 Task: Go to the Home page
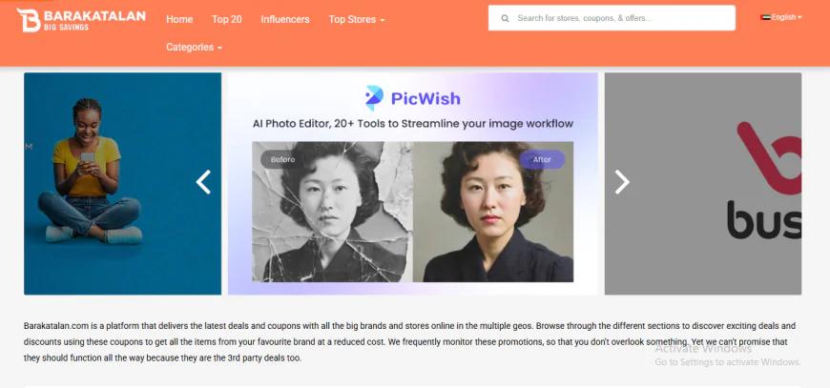(179, 20)
